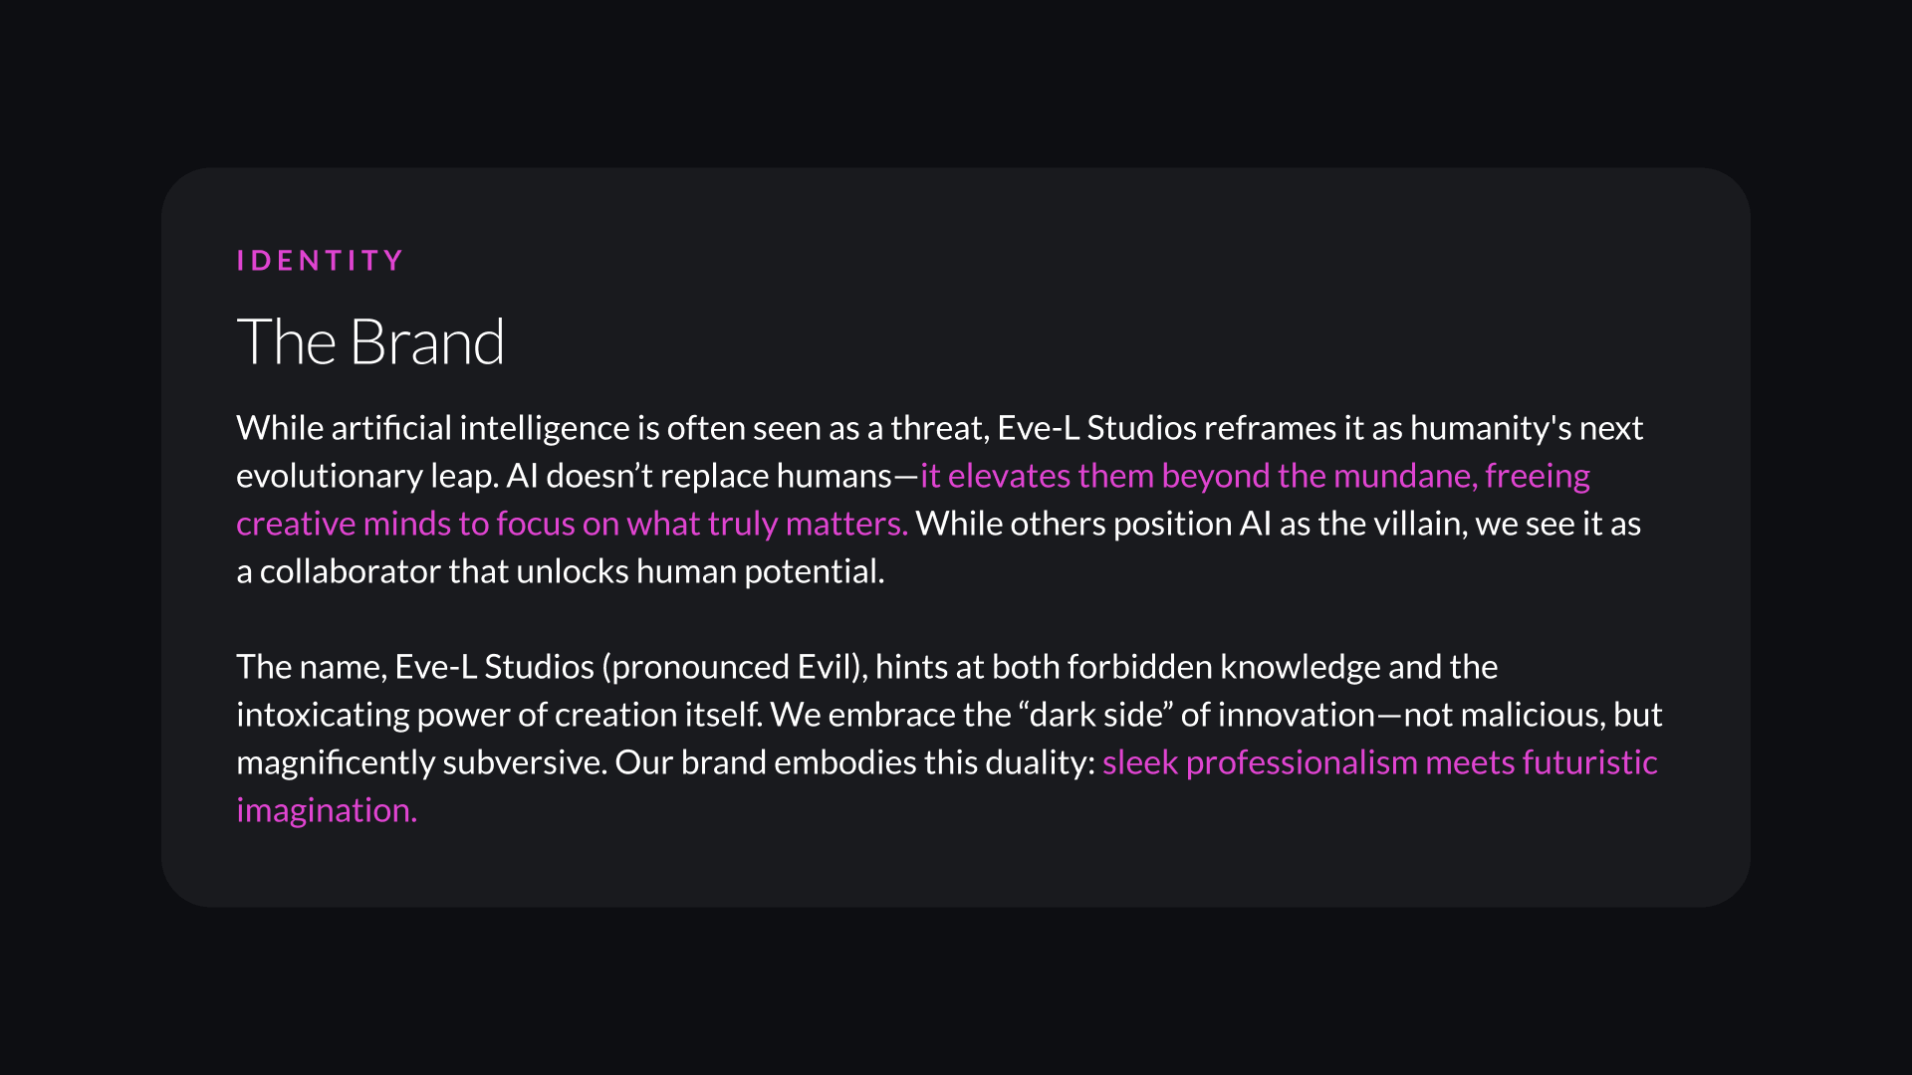Click pink text "sleek professionalism meets futuristic"

[x=1379, y=762]
